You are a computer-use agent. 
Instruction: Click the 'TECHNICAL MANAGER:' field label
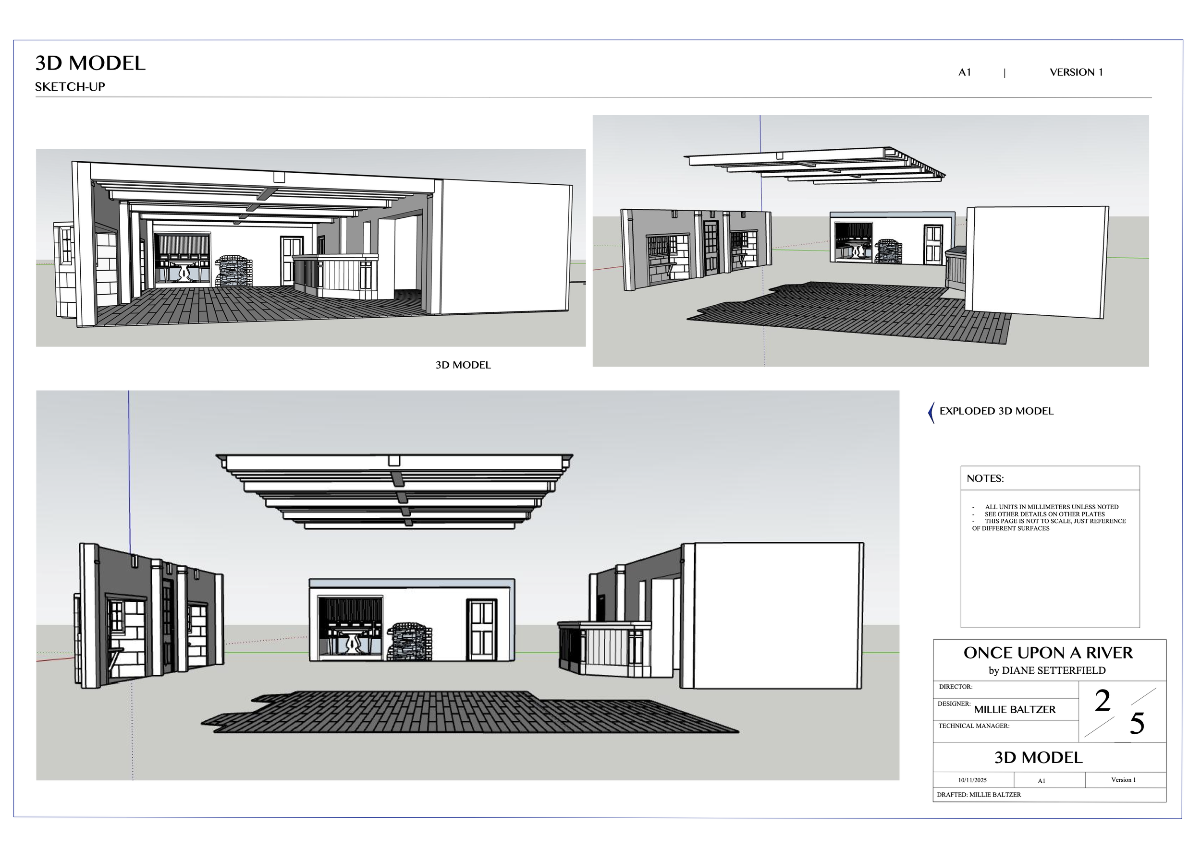(973, 726)
